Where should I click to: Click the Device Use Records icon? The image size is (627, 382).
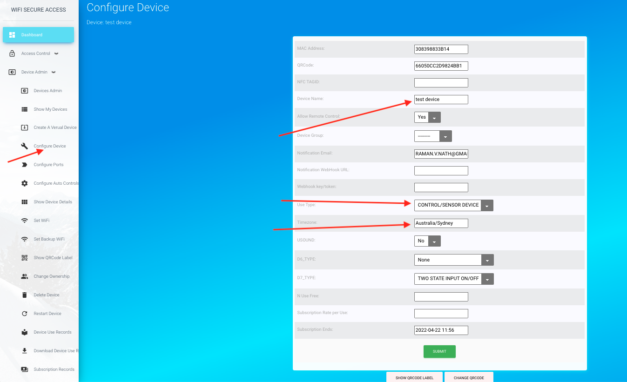coord(25,332)
